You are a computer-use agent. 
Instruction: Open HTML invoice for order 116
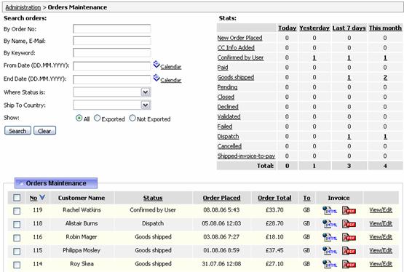pyautogui.click(x=330, y=237)
